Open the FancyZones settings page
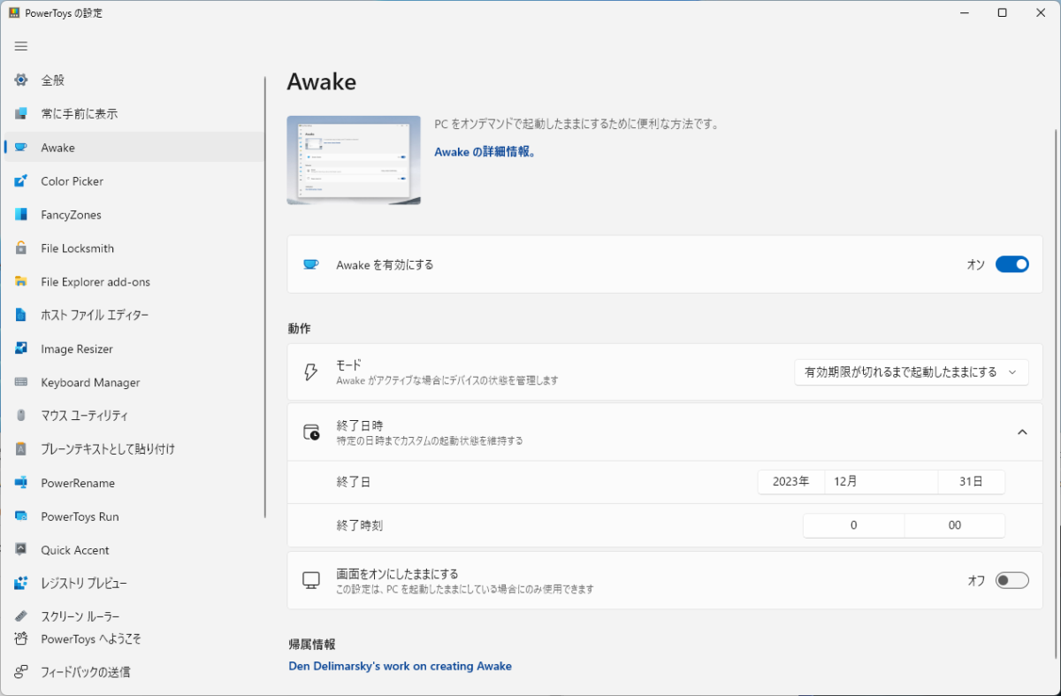Viewport: 1061px width, 696px height. click(x=134, y=215)
